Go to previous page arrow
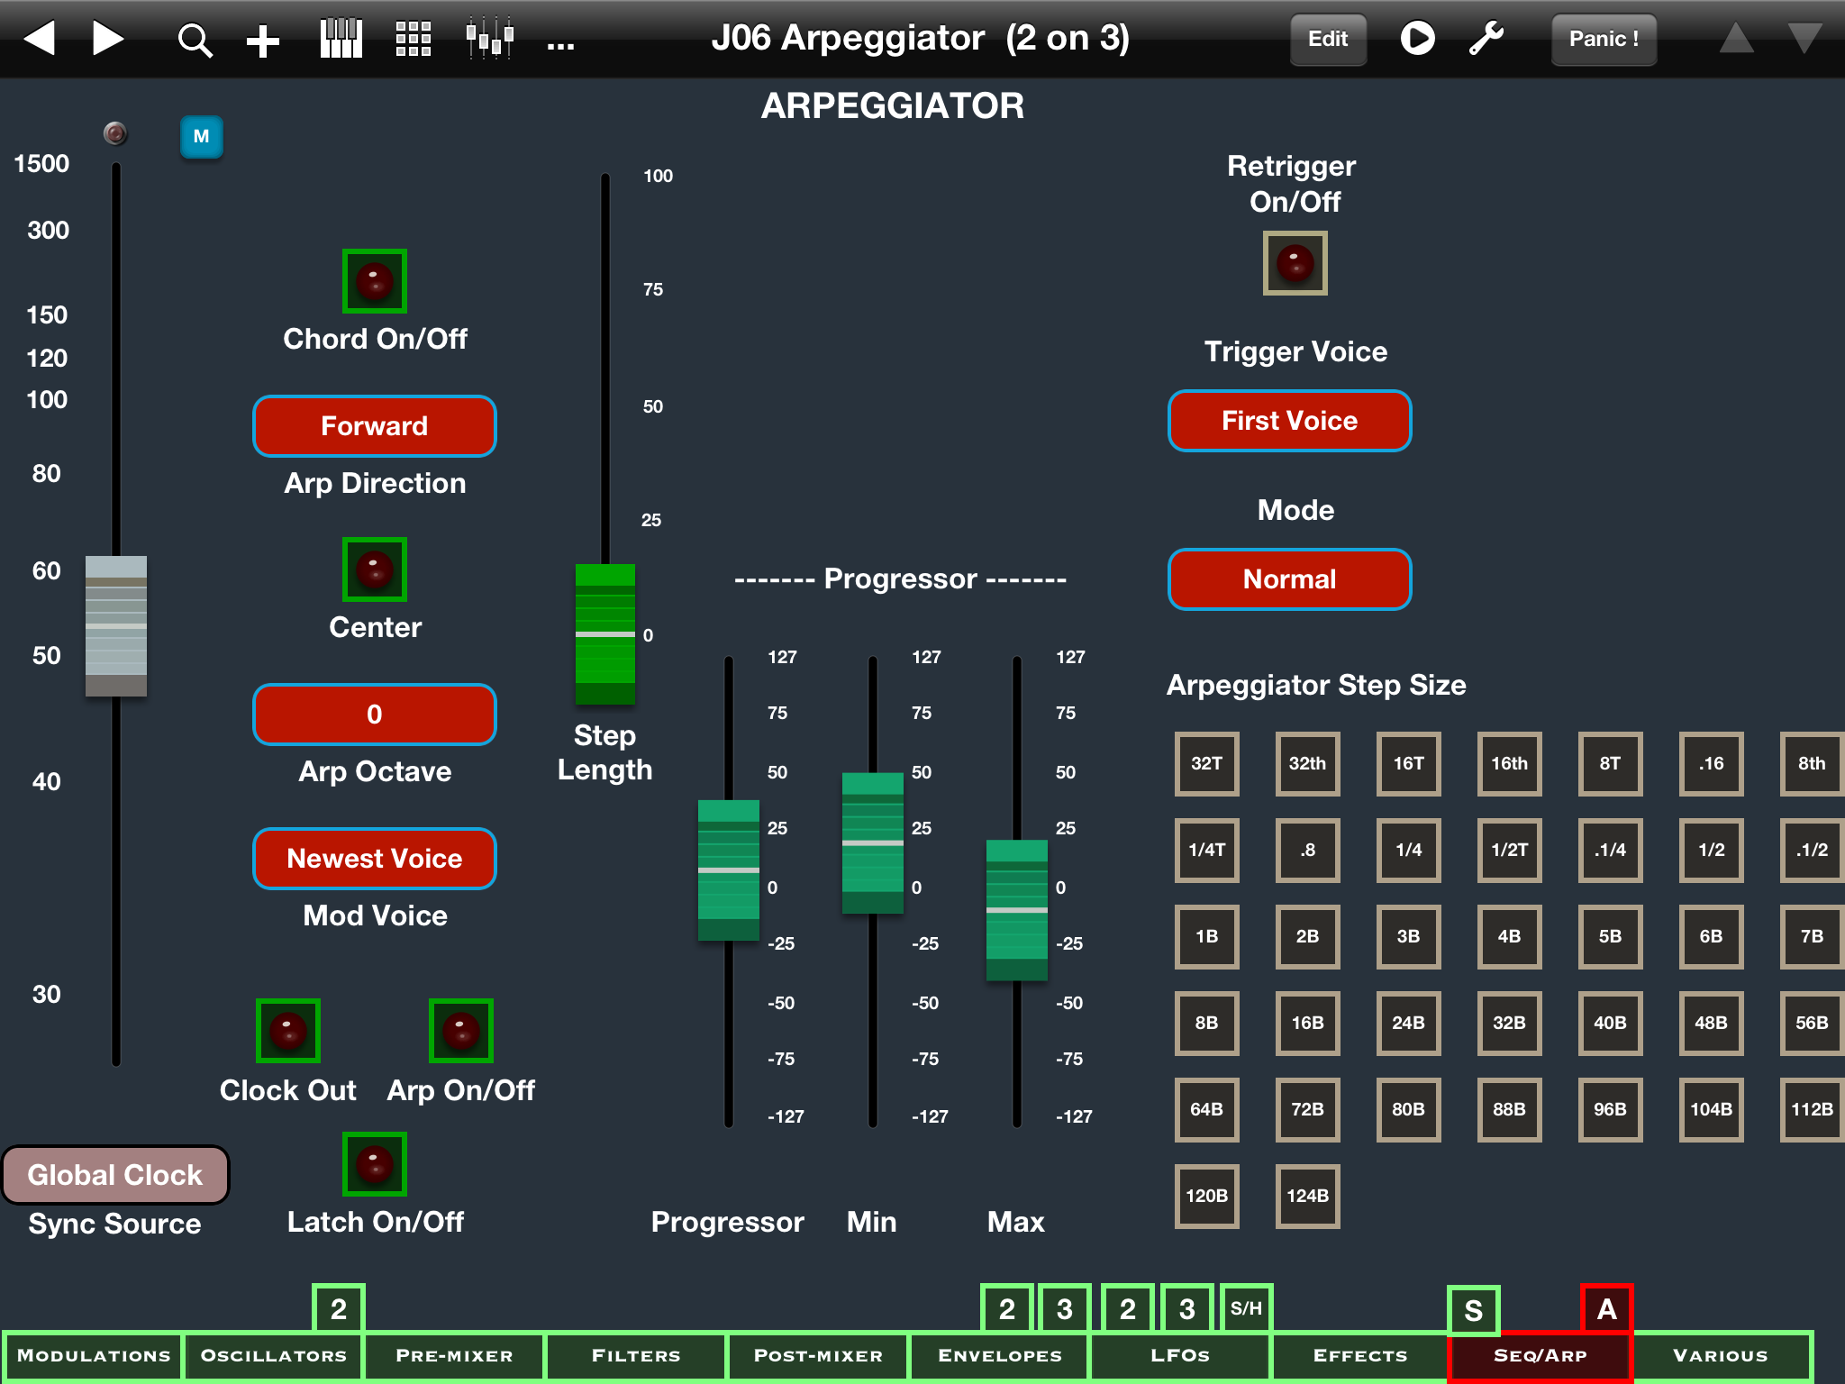The height and width of the screenshot is (1384, 1845). pyautogui.click(x=40, y=39)
